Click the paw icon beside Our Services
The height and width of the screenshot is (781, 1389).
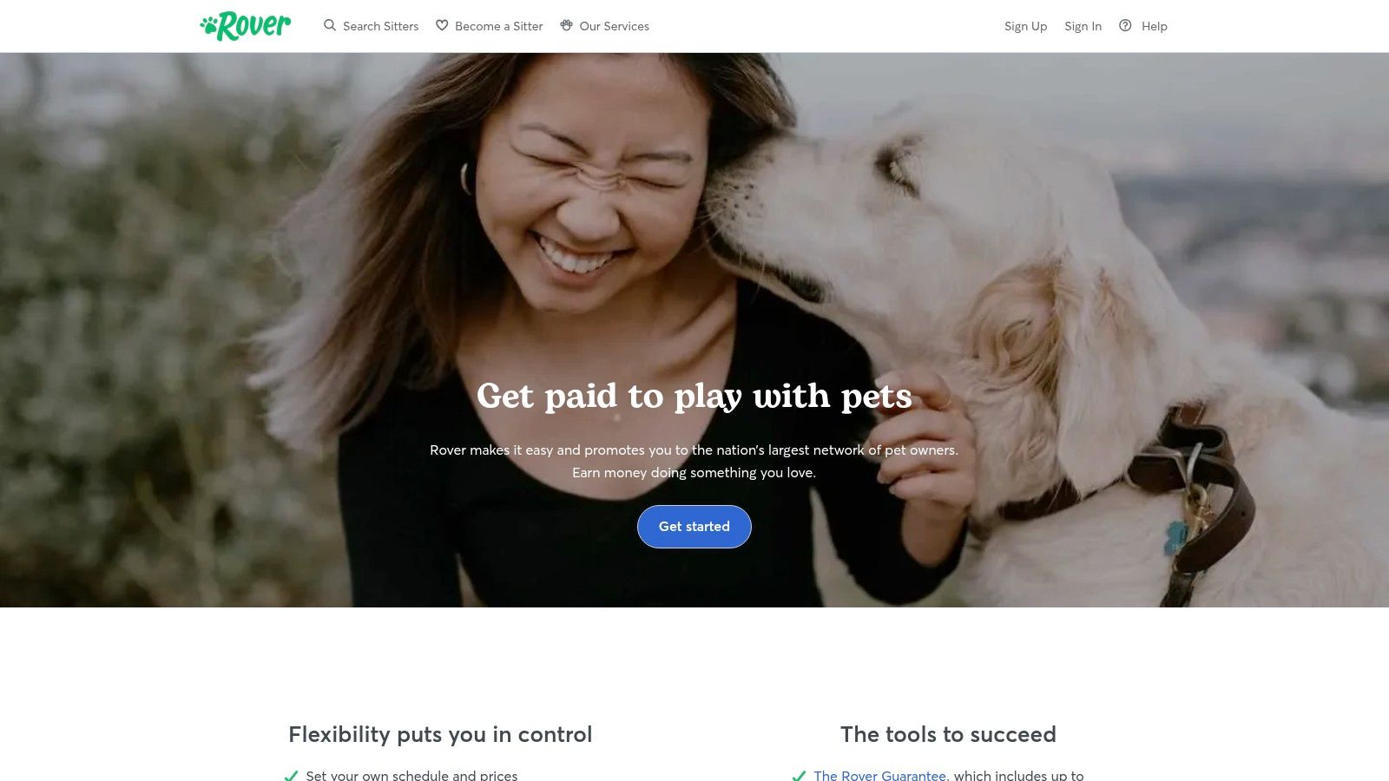point(566,25)
